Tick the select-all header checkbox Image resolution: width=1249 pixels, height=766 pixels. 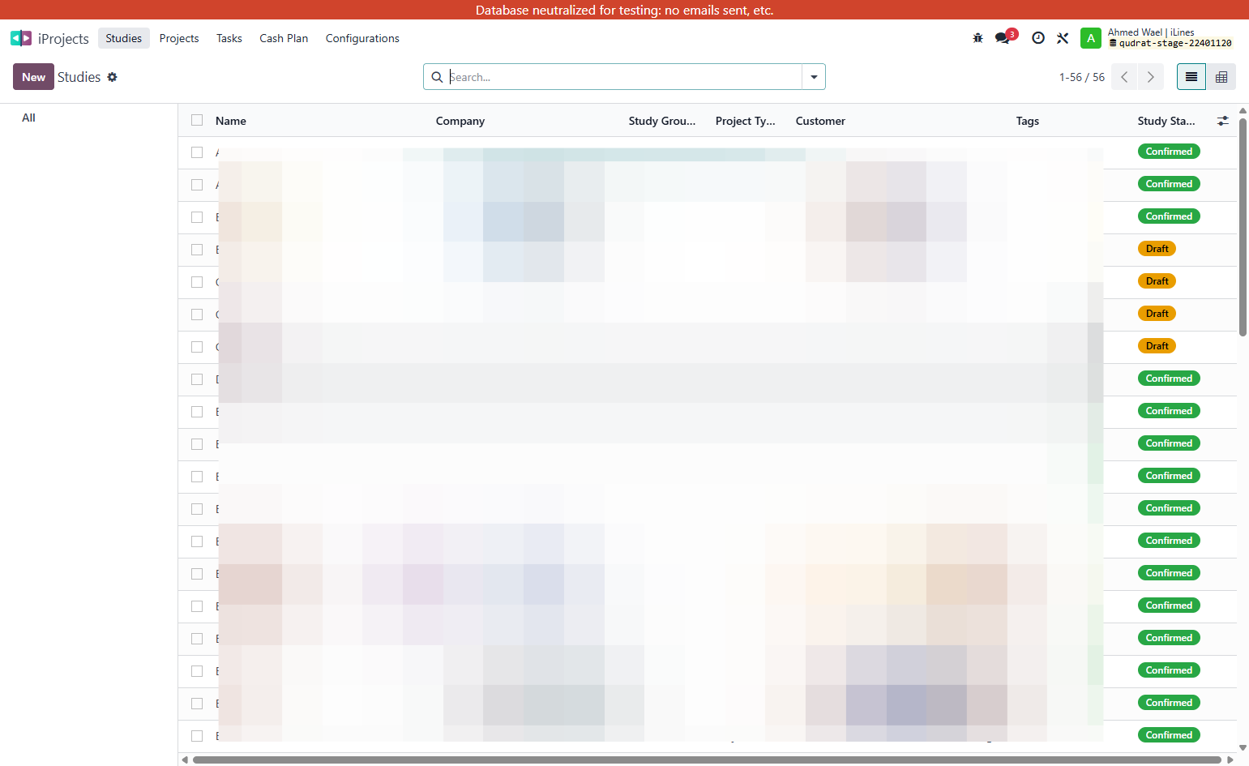[x=197, y=120]
